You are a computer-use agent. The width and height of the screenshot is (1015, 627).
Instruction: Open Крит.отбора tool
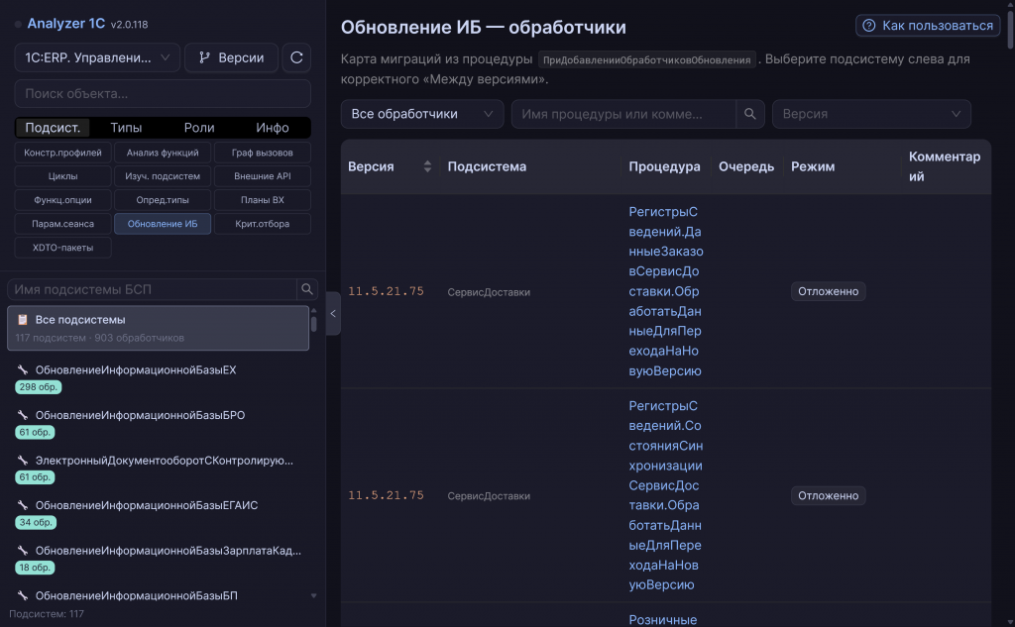click(x=262, y=224)
